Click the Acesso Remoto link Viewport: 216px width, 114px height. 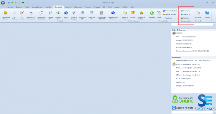(x=183, y=108)
